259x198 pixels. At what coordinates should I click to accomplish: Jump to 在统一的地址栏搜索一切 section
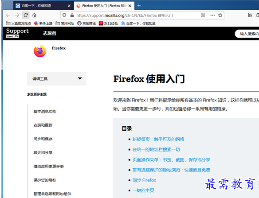coord(156,149)
